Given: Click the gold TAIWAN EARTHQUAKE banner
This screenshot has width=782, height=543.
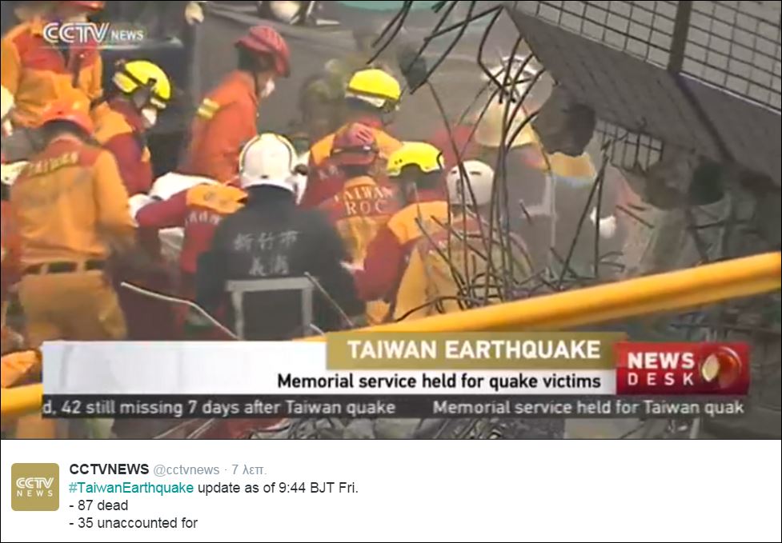Looking at the screenshot, I should point(472,349).
